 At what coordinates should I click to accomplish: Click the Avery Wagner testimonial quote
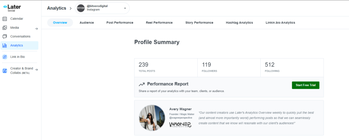(x=256, y=118)
